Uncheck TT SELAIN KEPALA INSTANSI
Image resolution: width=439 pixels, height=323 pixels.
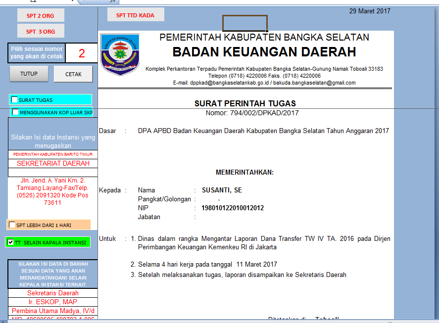pyautogui.click(x=11, y=242)
